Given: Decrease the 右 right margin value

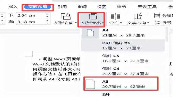Looking at the screenshot, I should pyautogui.click(x=47, y=23).
